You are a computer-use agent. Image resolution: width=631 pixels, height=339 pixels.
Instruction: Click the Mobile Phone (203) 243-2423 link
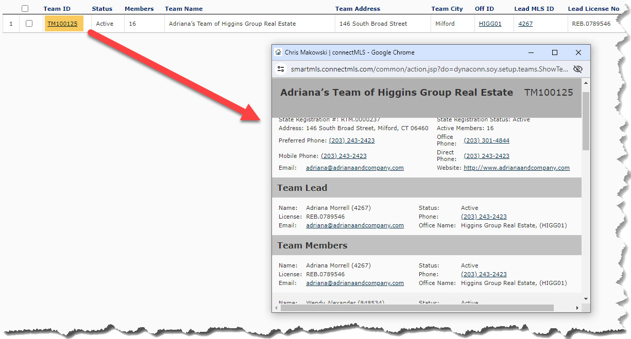(344, 156)
